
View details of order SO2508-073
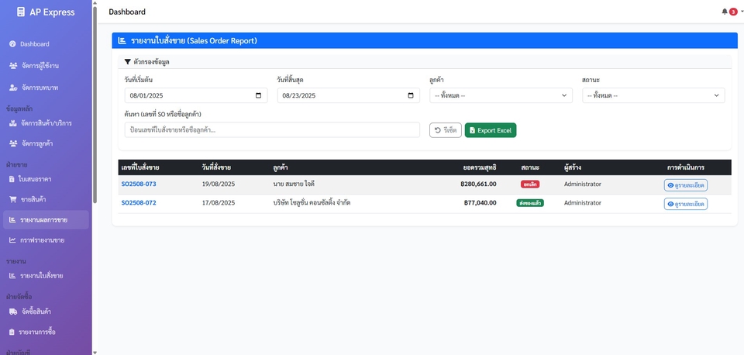(685, 185)
